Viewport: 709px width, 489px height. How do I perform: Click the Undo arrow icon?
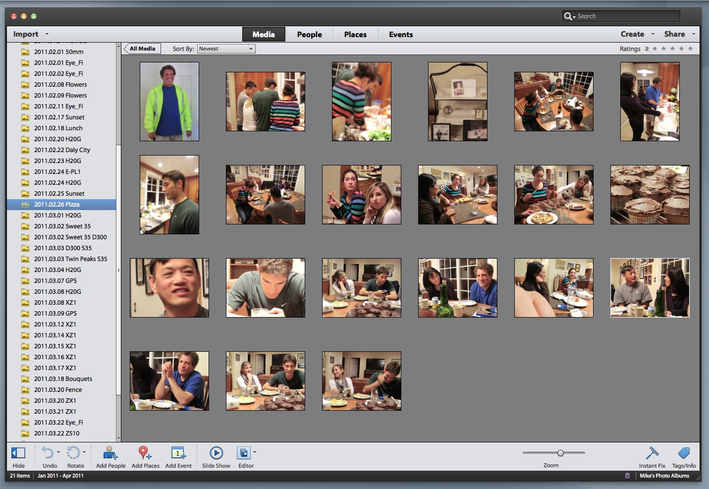pos(48,453)
